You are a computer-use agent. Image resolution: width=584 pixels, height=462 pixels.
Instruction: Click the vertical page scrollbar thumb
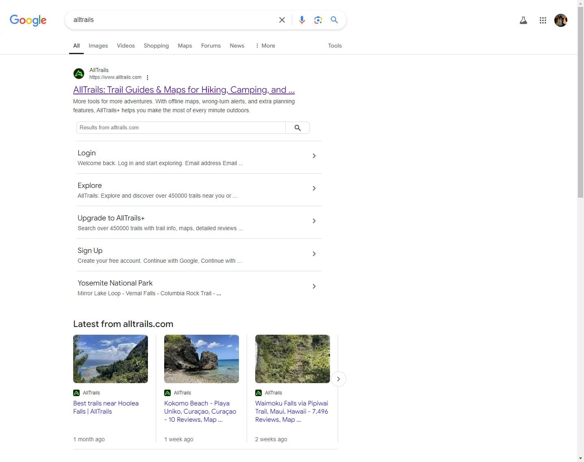tap(580, 102)
